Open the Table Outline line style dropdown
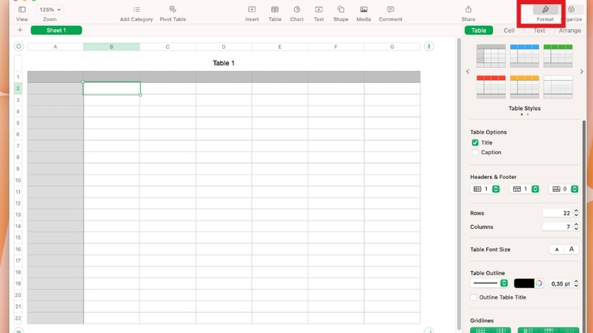The height and width of the screenshot is (333, 593). tap(489, 283)
